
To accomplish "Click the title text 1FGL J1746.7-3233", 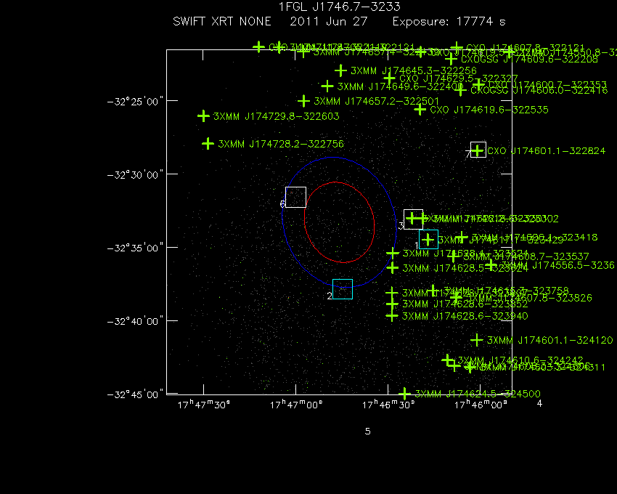I will [x=340, y=7].
